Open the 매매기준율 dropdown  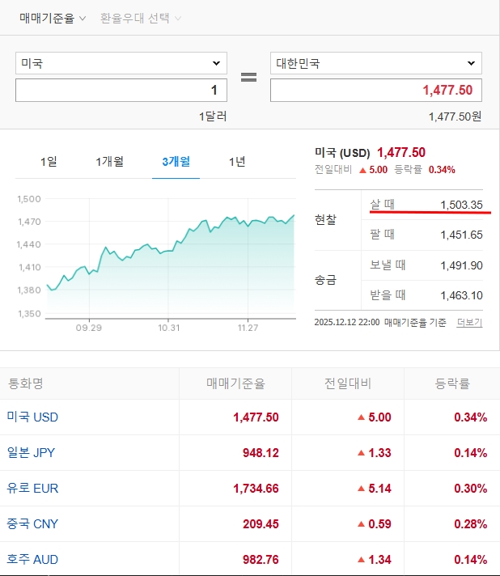point(53,17)
